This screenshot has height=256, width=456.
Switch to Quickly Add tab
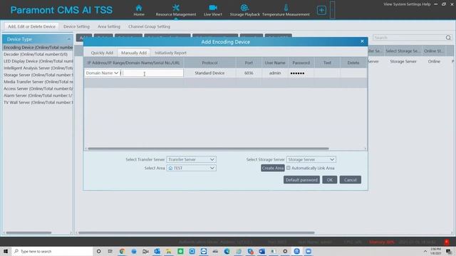click(102, 53)
